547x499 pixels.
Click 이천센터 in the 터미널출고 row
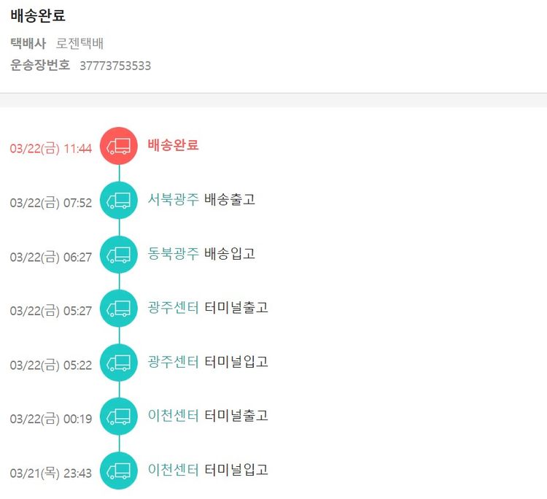173,415
